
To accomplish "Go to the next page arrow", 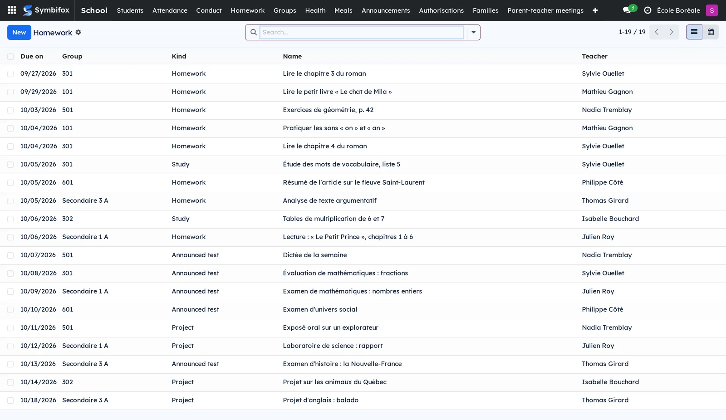I will coord(671,32).
